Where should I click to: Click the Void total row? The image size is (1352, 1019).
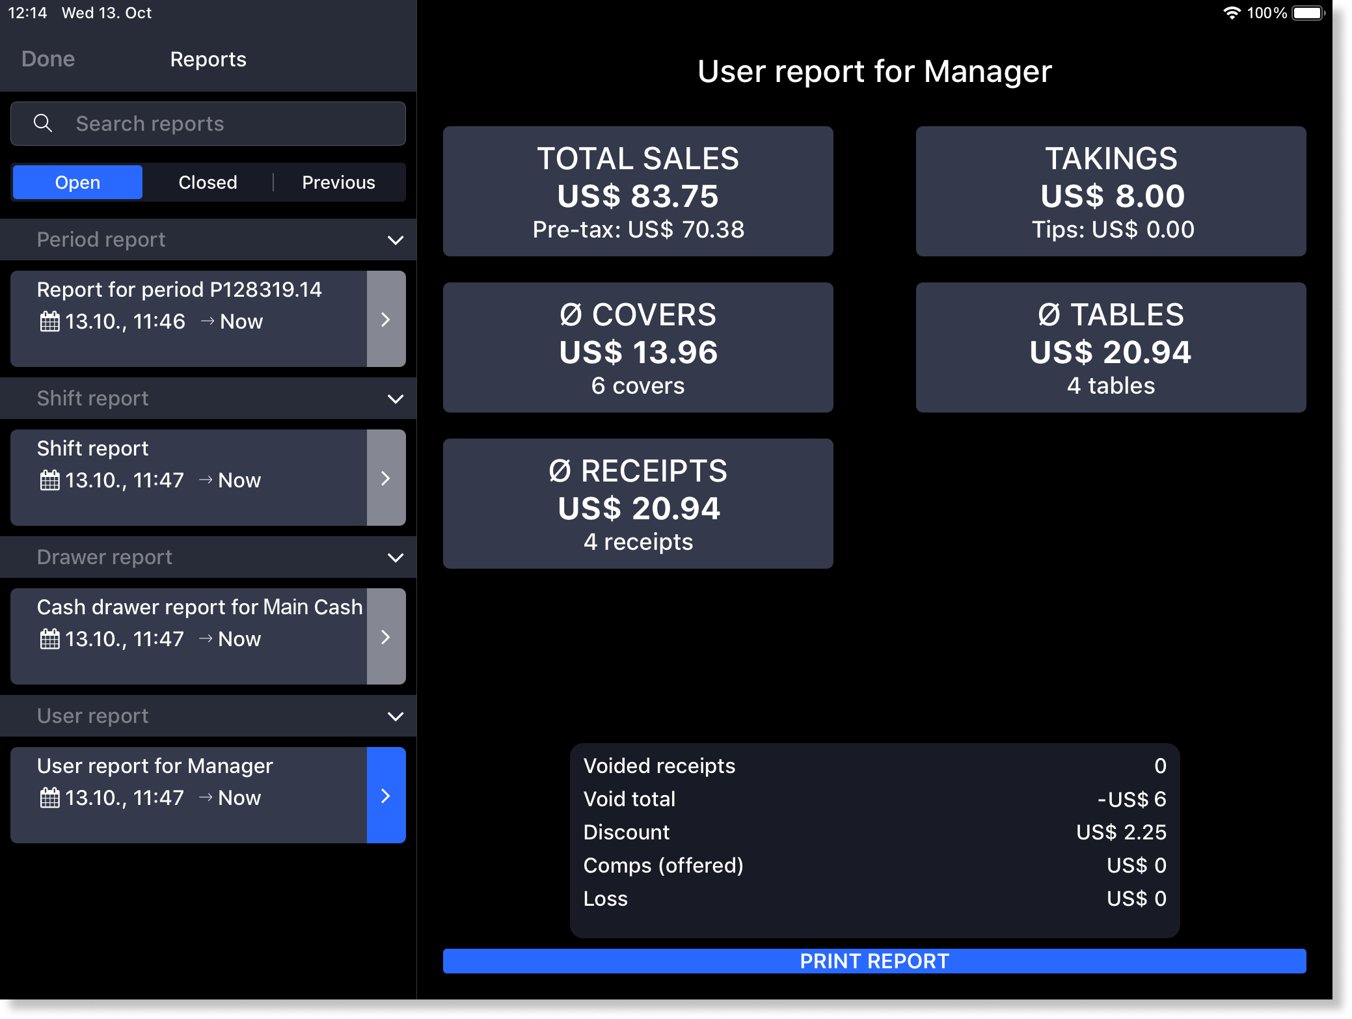tap(874, 799)
